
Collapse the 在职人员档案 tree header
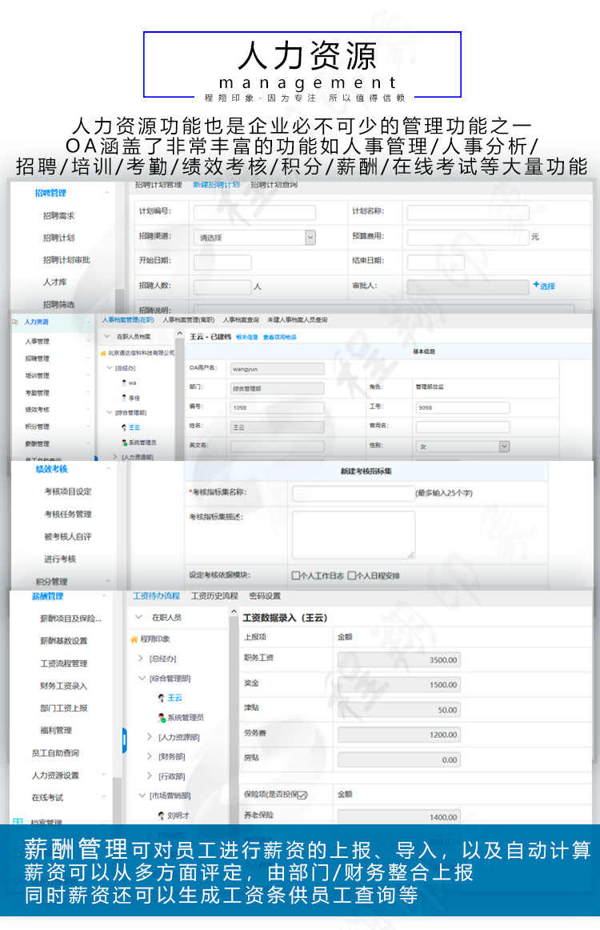coord(106,336)
